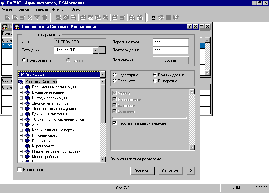The width and height of the screenshot is (269, 193).
Task: Click the down arrow of the section tree scrollbar
Action: pos(103,159)
